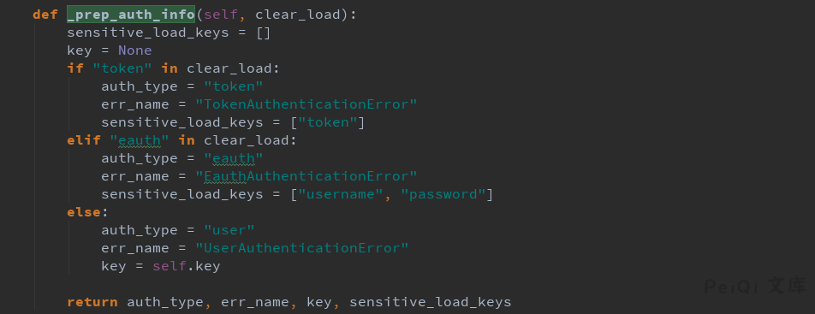Click the "EauthAuthenticationError" string
Screen dimensions: 815x314
click(x=306, y=175)
